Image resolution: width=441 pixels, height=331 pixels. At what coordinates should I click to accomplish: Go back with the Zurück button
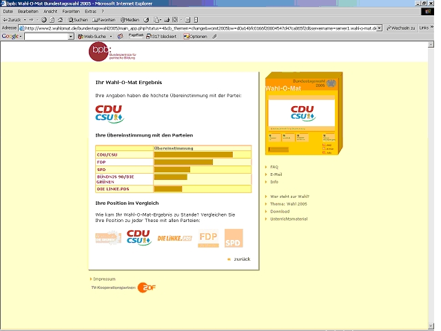click(12, 20)
